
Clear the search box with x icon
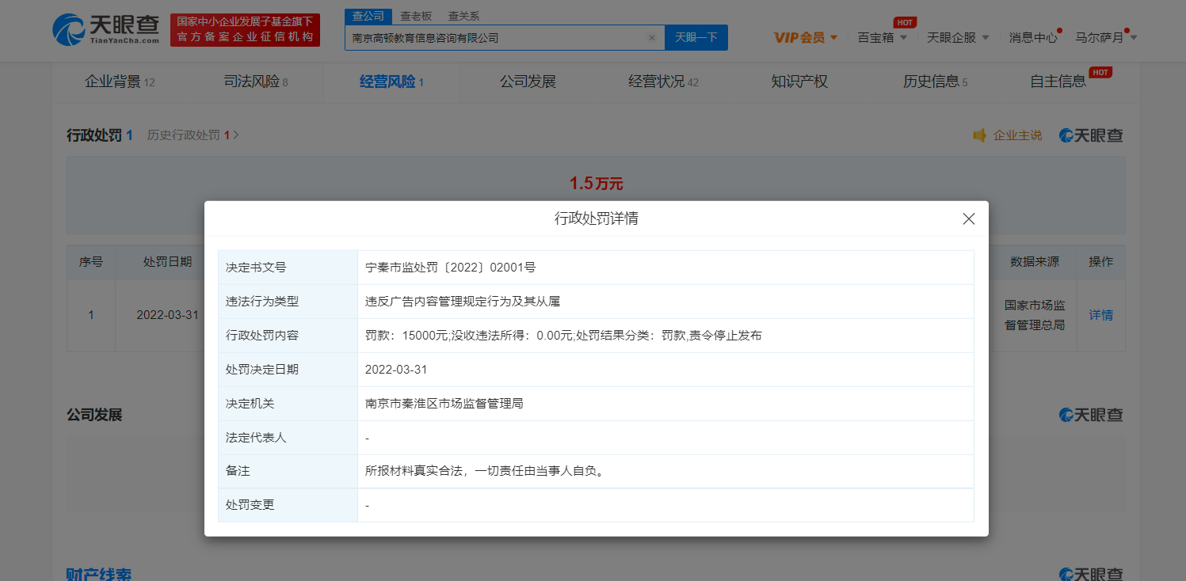(651, 37)
